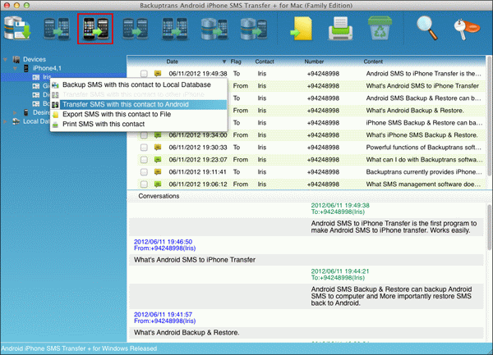Sort by the Flag column header
The height and width of the screenshot is (355, 493).
coord(236,61)
